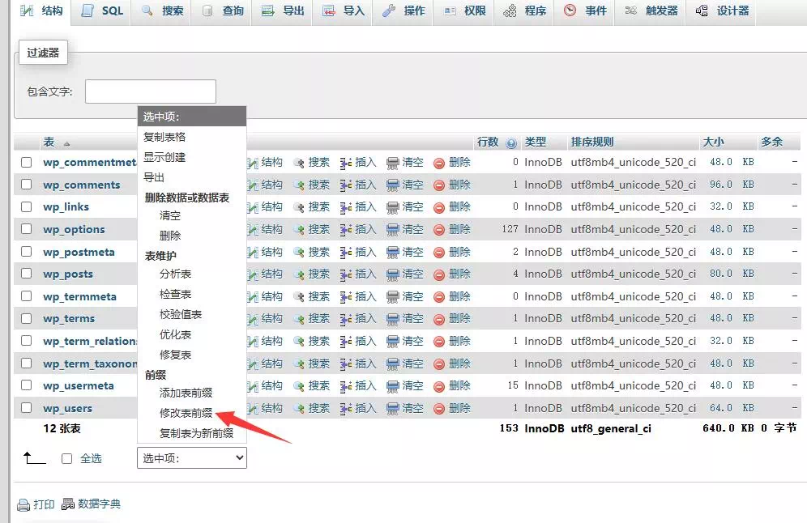
Task: Choose 复制表格 from the dropdown list
Action: [x=192, y=137]
